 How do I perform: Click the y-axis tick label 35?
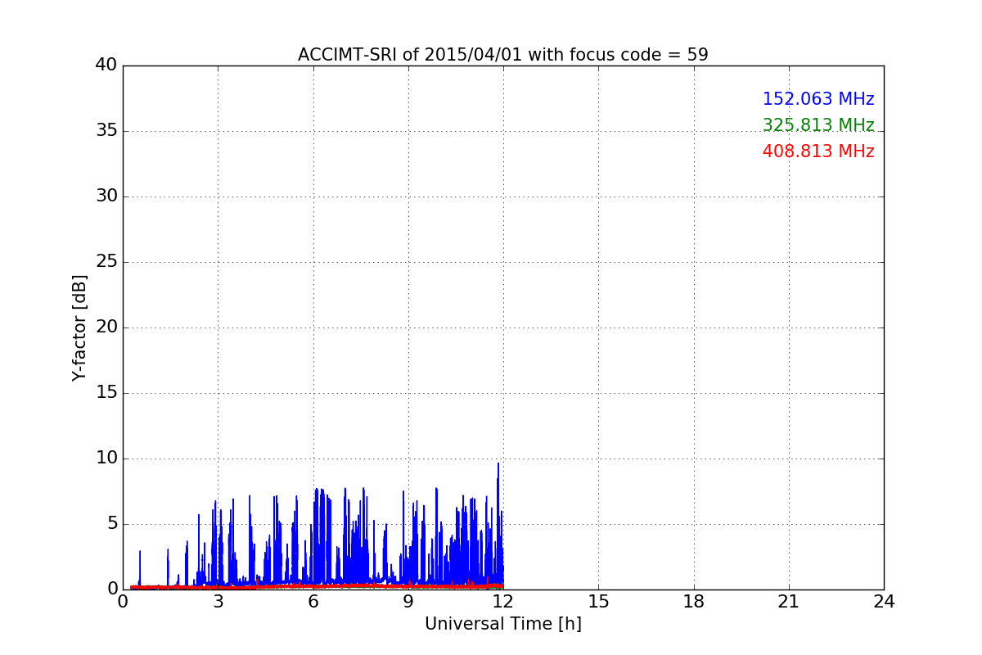tap(106, 131)
